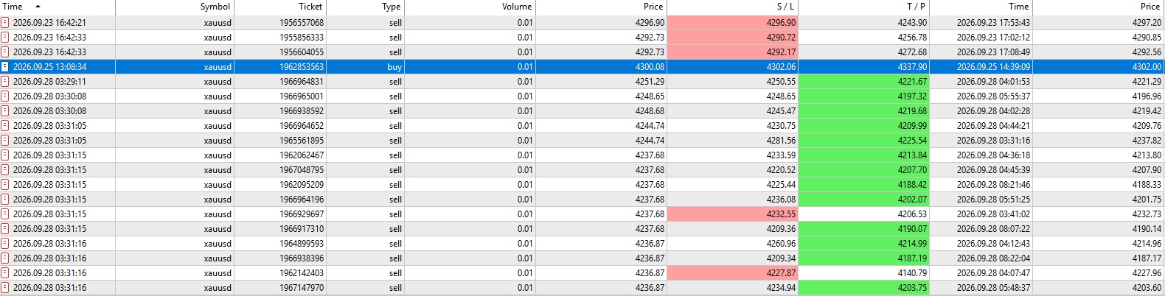Viewport: 1165px width, 296px height.
Task: Sort by the Volume column header
Action: pos(470,7)
